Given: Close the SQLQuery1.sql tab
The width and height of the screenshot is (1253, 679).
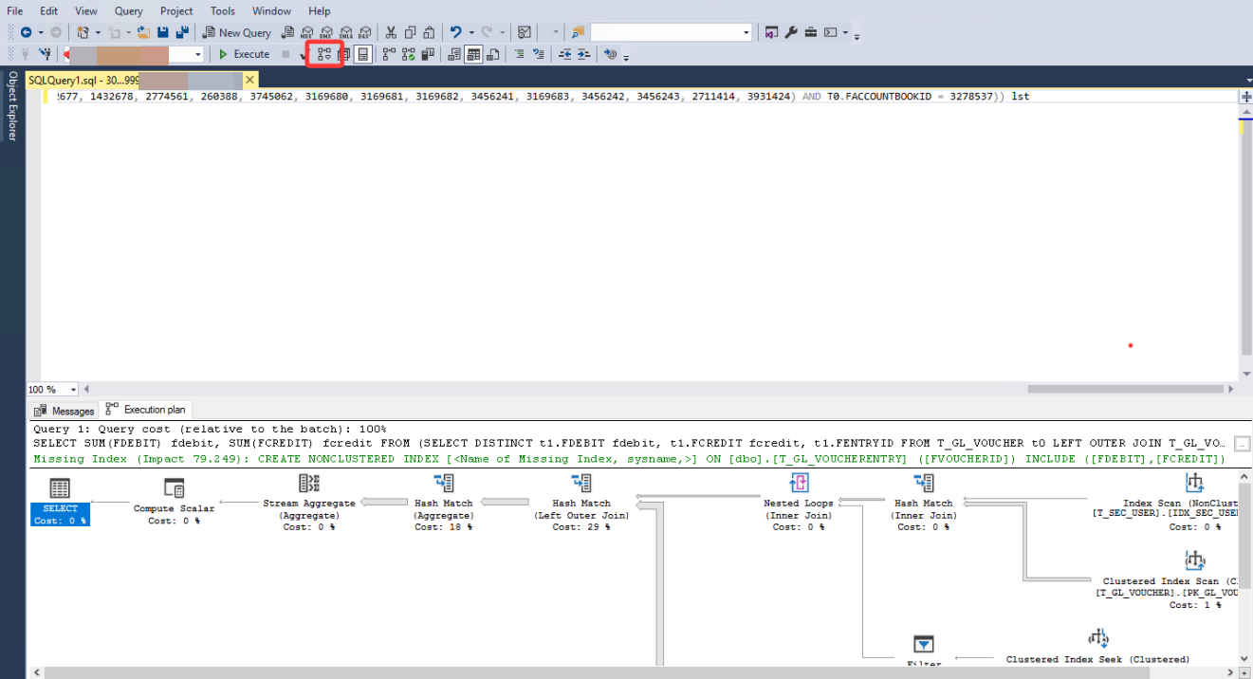Looking at the screenshot, I should point(249,81).
